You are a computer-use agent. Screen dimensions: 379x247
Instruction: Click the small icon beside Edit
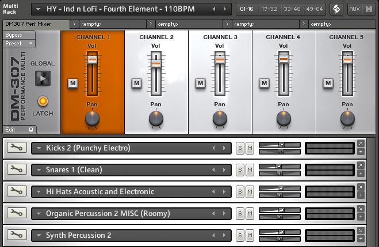click(31, 129)
